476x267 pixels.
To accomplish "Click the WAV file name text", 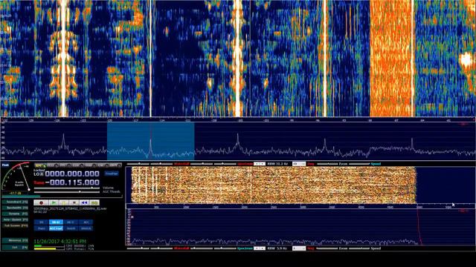I will (70, 208).
